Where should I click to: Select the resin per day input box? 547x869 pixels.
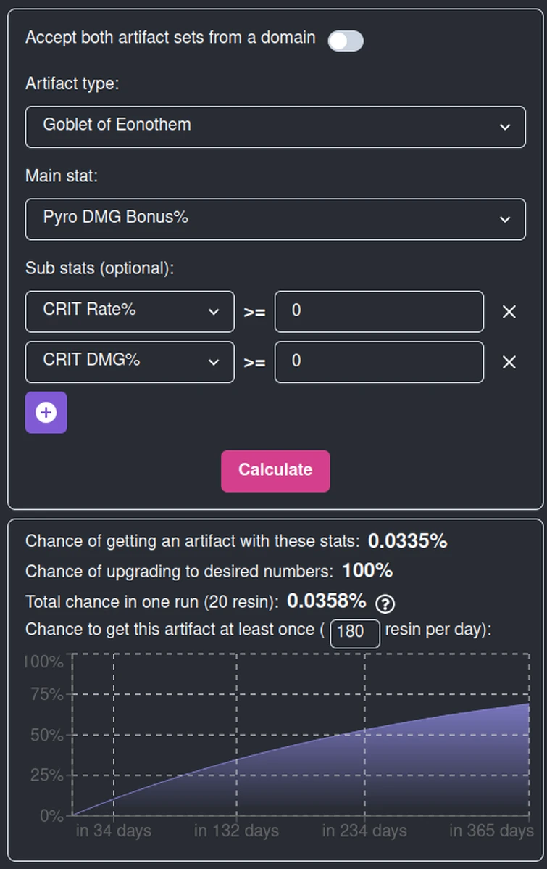(x=355, y=632)
